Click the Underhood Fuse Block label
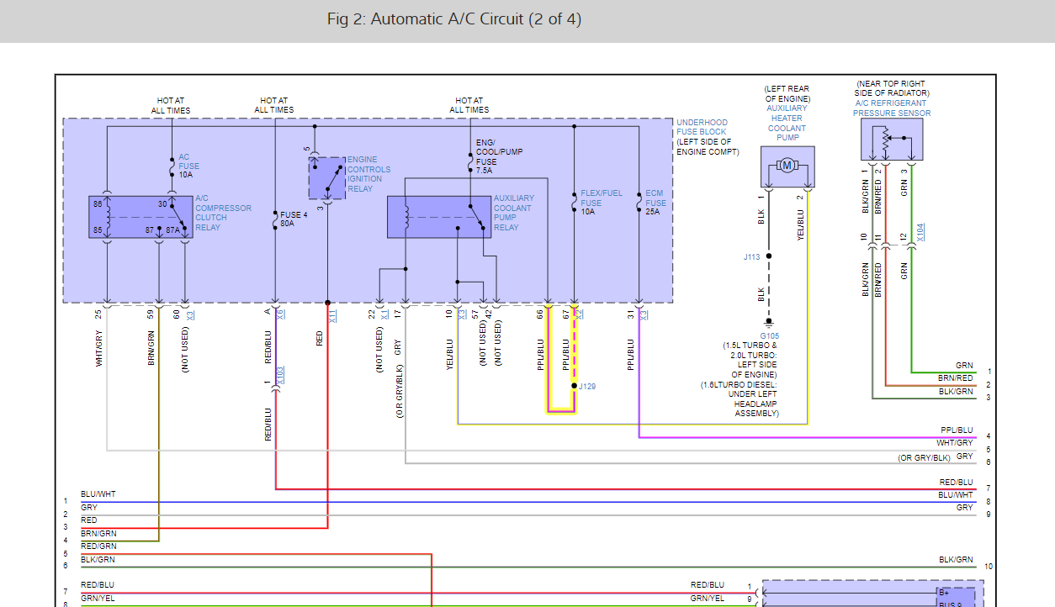The image size is (1055, 607). coord(701,128)
